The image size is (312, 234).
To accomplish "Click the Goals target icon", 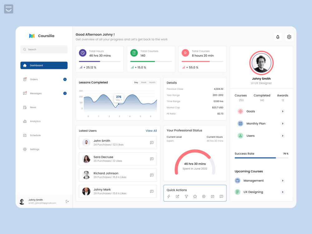I will (x=240, y=111).
